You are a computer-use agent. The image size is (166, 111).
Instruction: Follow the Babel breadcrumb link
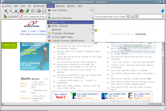(43, 31)
